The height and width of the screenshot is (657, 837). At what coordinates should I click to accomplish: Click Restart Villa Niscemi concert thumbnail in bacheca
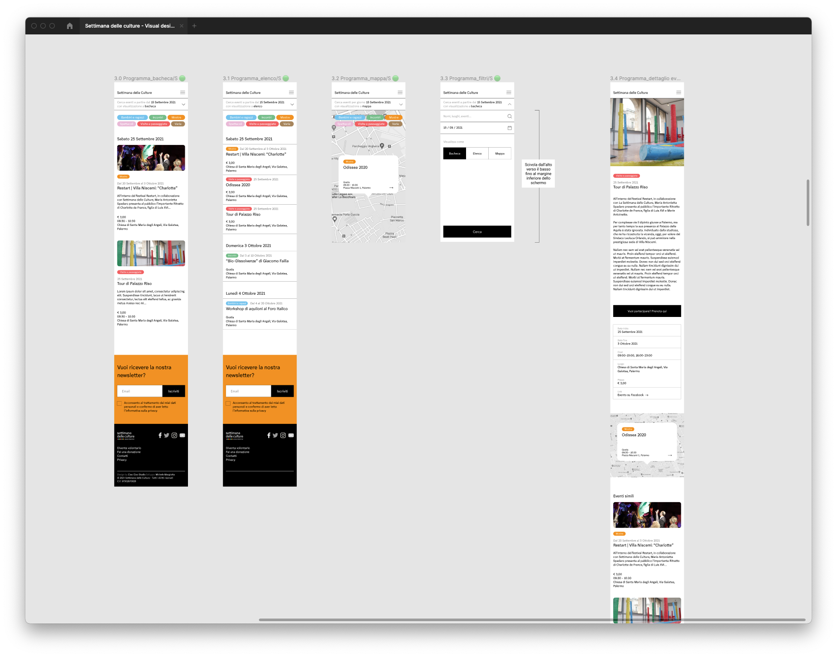point(151,158)
